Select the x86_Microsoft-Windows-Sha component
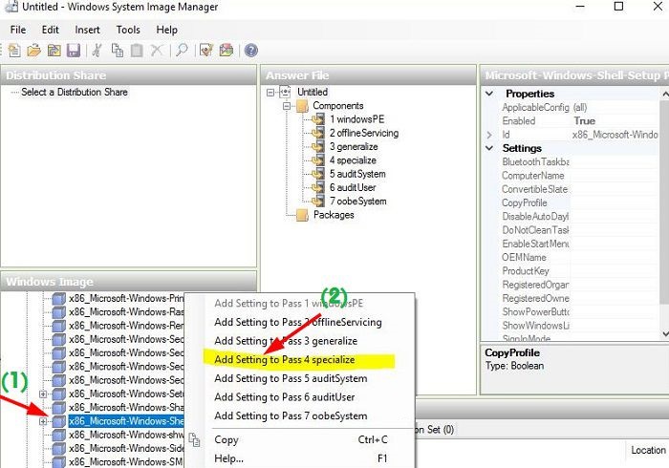The image size is (669, 468). [126, 408]
